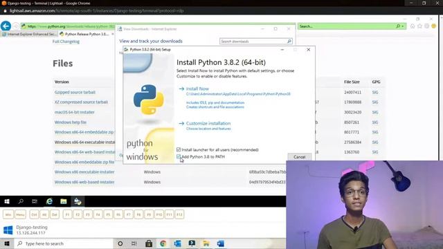The height and width of the screenshot is (249, 443).
Task: Click the Alt key button in Lightsail toolbar
Action: click(44, 214)
